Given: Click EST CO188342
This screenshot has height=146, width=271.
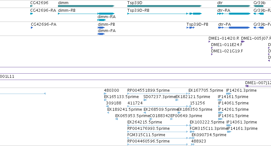Looking at the screenshot, I should click(160, 116).
